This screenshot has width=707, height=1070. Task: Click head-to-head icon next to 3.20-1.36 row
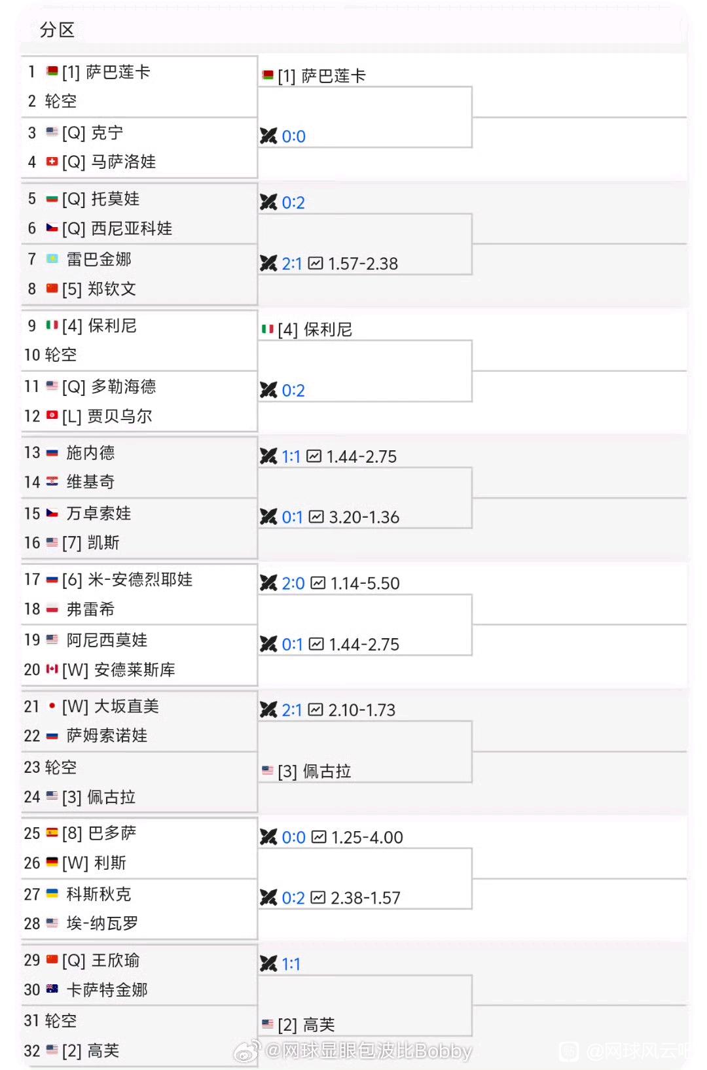[268, 517]
